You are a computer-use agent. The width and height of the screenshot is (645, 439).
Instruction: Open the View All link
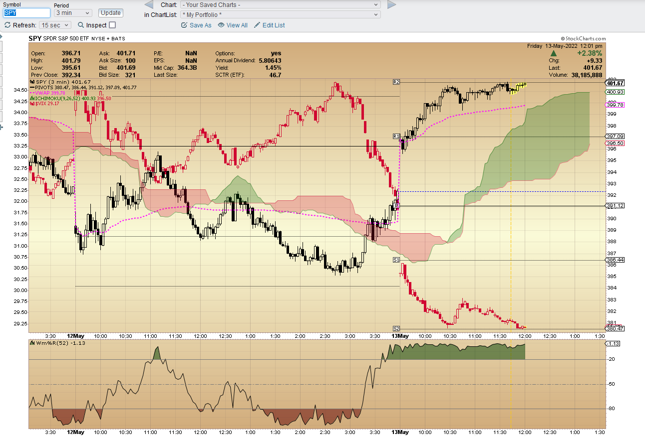tap(233, 25)
